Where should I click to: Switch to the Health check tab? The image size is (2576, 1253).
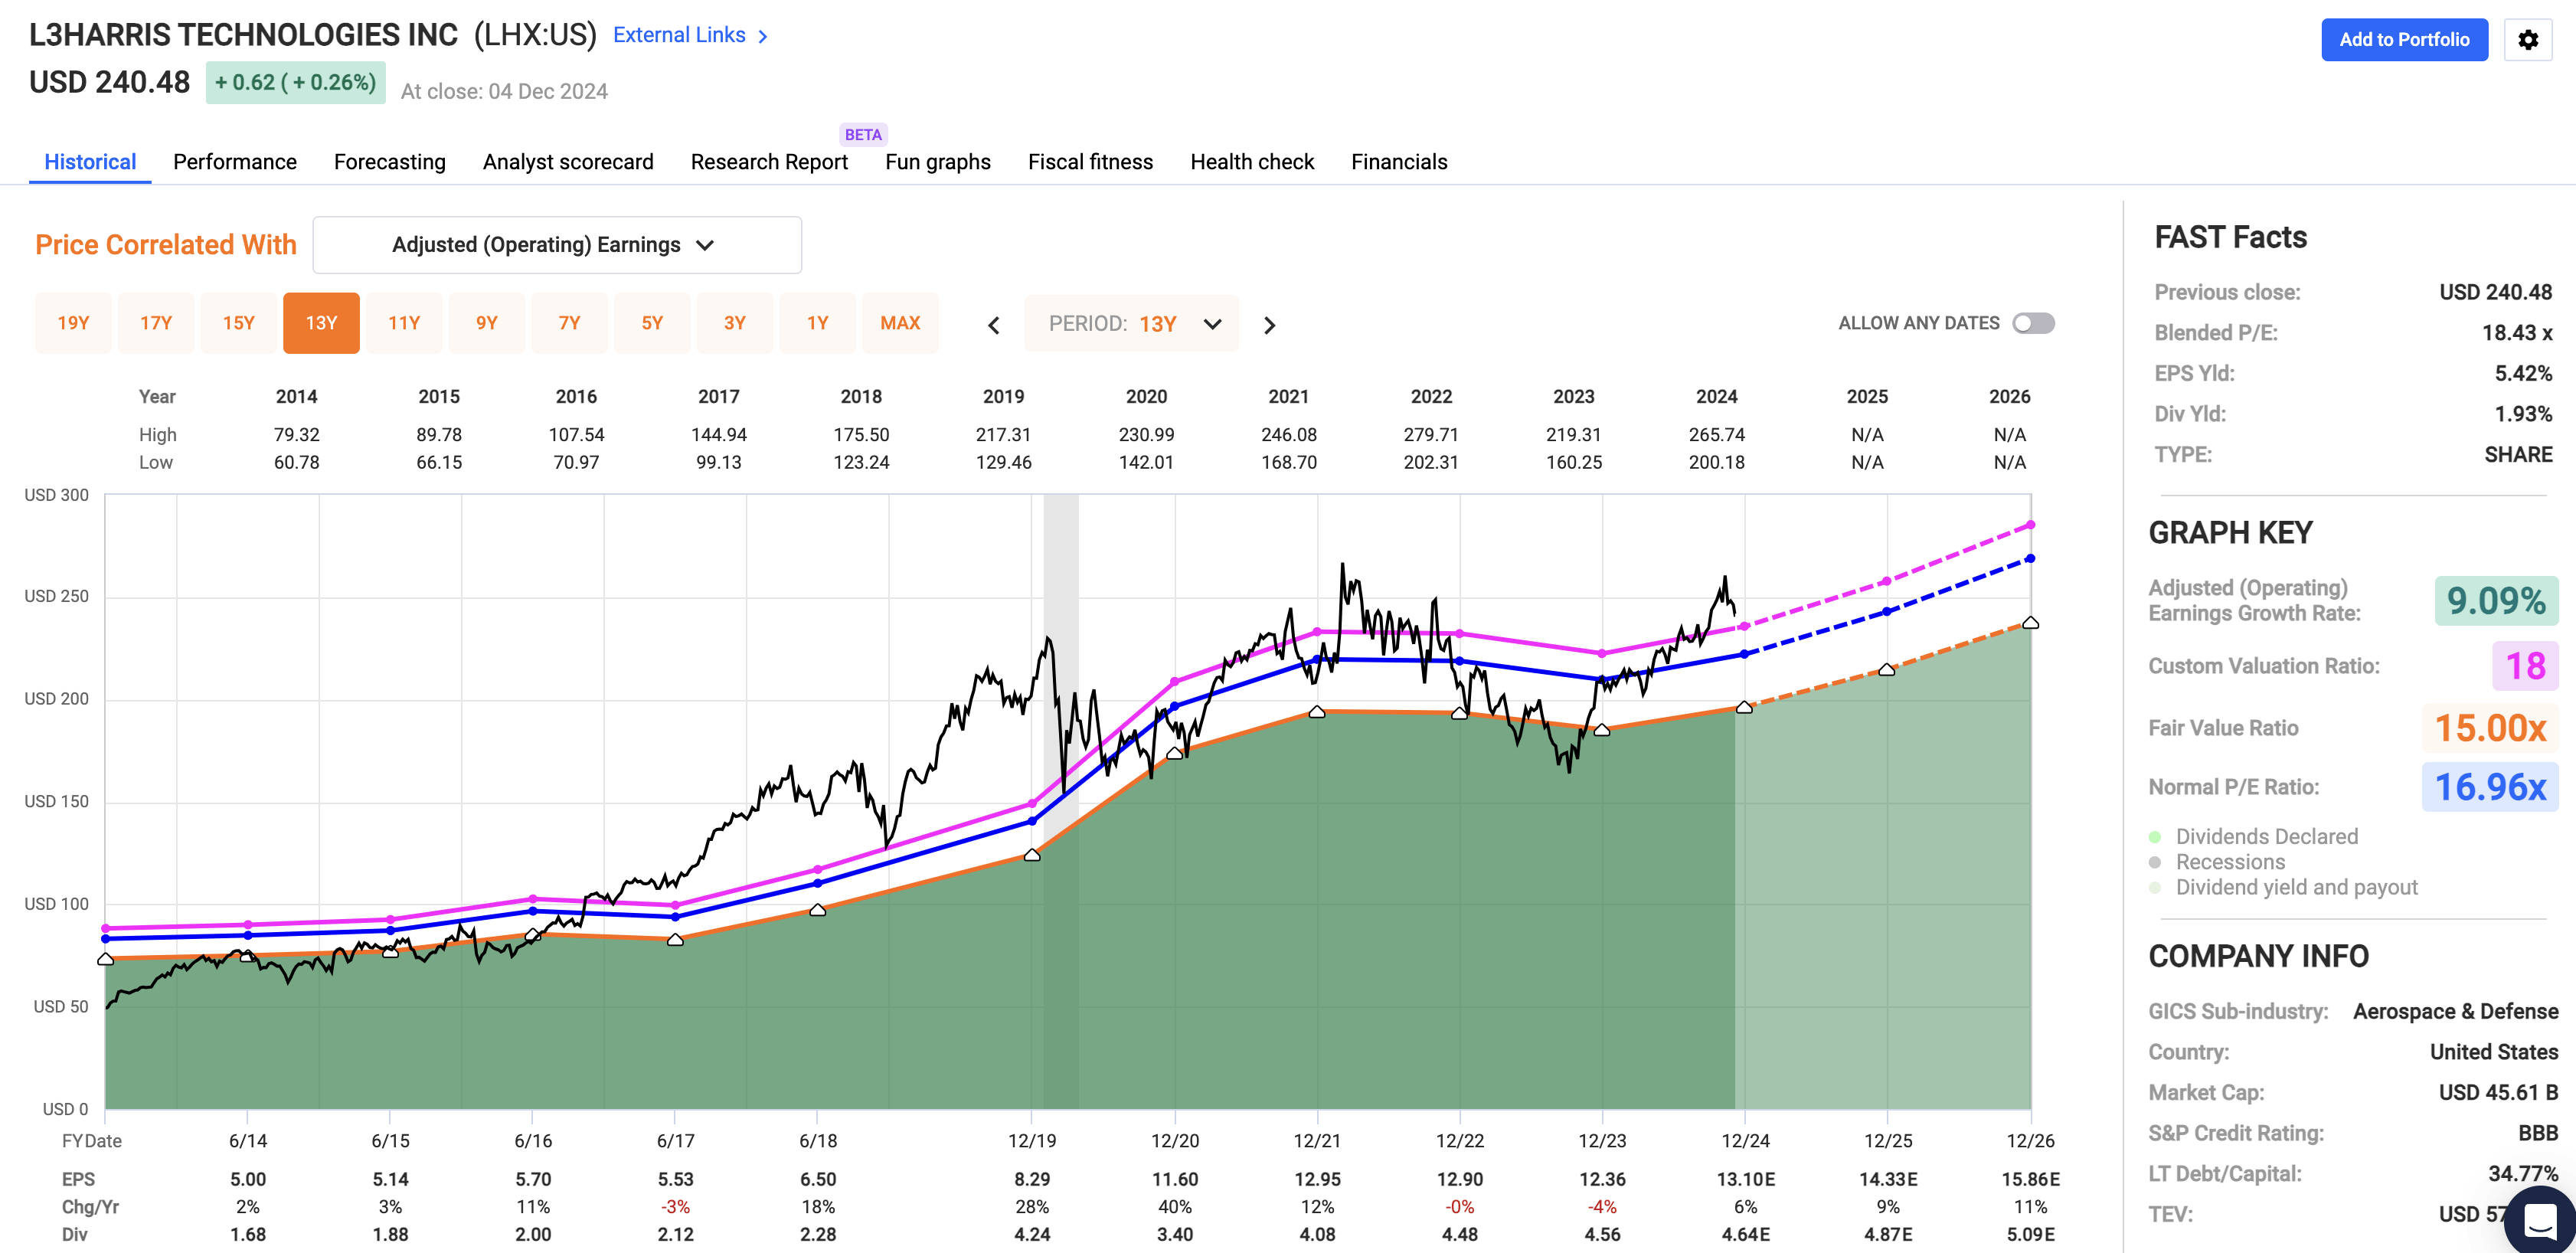pos(1251,161)
